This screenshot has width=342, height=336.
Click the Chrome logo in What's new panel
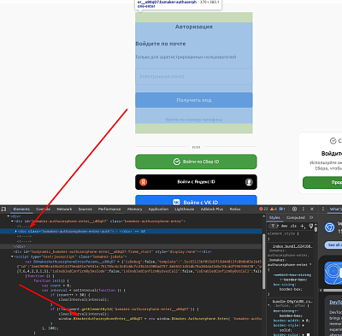tap(330, 227)
